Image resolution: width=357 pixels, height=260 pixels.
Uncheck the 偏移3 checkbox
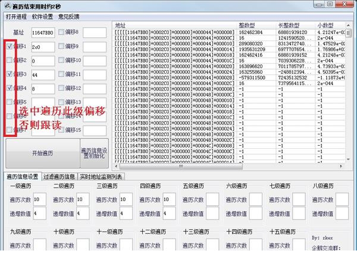pyautogui.click(x=10, y=74)
